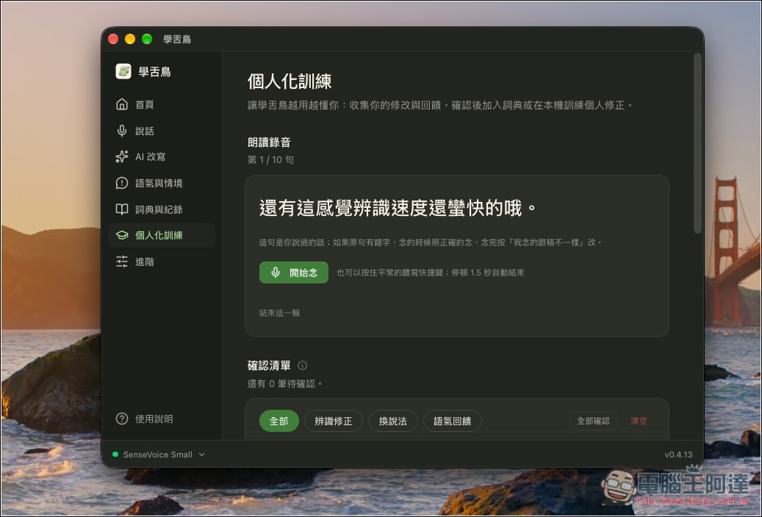Open the 進階 settings page
Screen dimensions: 762x517
coord(162,261)
